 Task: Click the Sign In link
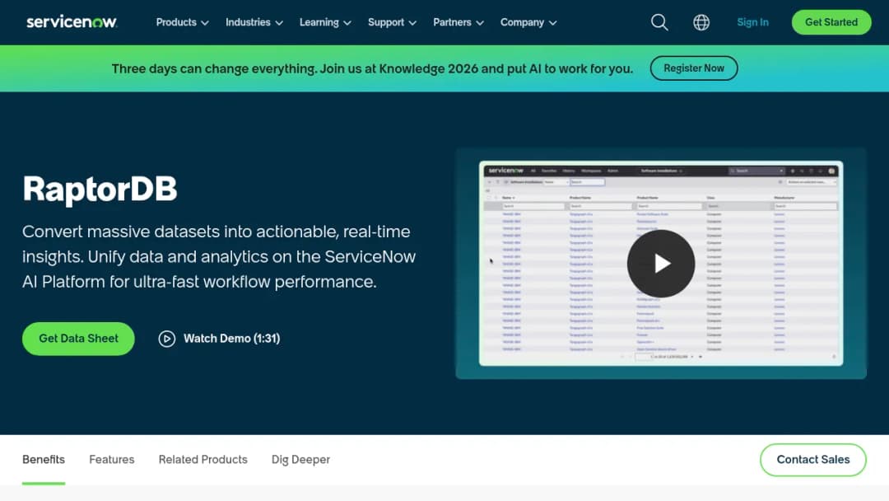[x=752, y=22]
